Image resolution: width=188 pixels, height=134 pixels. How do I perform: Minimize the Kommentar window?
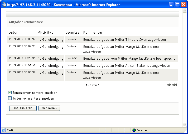(x=171, y=5)
